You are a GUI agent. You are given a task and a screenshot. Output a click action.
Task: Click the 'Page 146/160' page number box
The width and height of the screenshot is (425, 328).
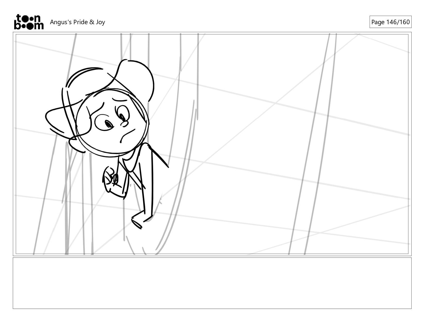coord(390,22)
